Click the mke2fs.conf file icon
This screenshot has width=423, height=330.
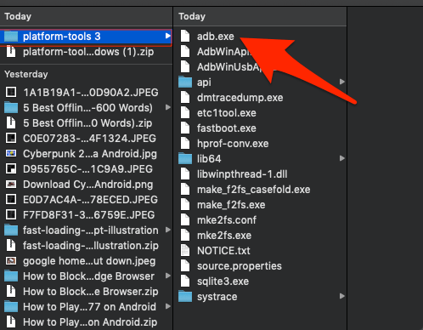point(185,220)
